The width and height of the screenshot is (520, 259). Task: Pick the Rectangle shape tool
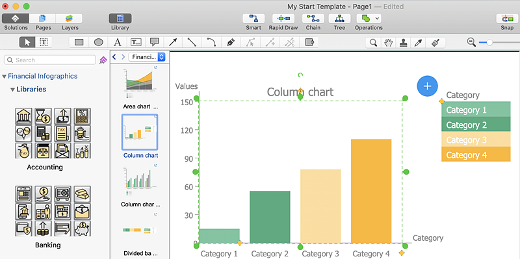click(x=79, y=42)
